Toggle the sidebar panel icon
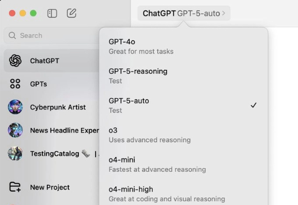This screenshot has width=298, height=205. point(52,13)
